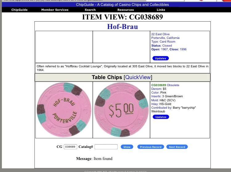Expand the Resources menu
Screen dimensions: 231x172
click(125, 10)
